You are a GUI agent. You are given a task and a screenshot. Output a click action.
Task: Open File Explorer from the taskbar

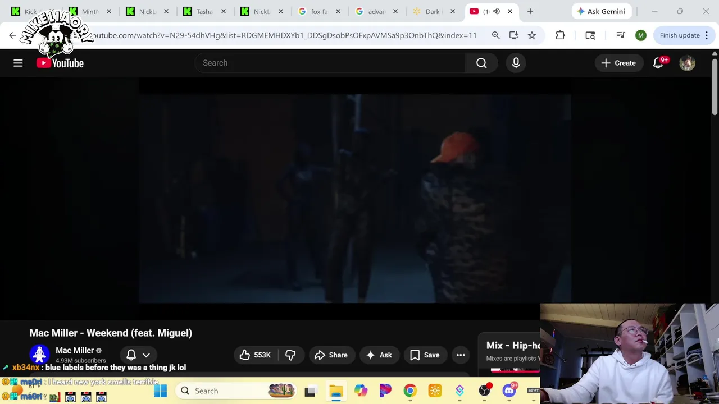[x=336, y=391]
